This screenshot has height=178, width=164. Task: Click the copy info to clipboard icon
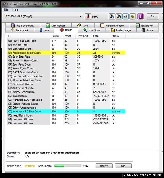click(112, 17)
